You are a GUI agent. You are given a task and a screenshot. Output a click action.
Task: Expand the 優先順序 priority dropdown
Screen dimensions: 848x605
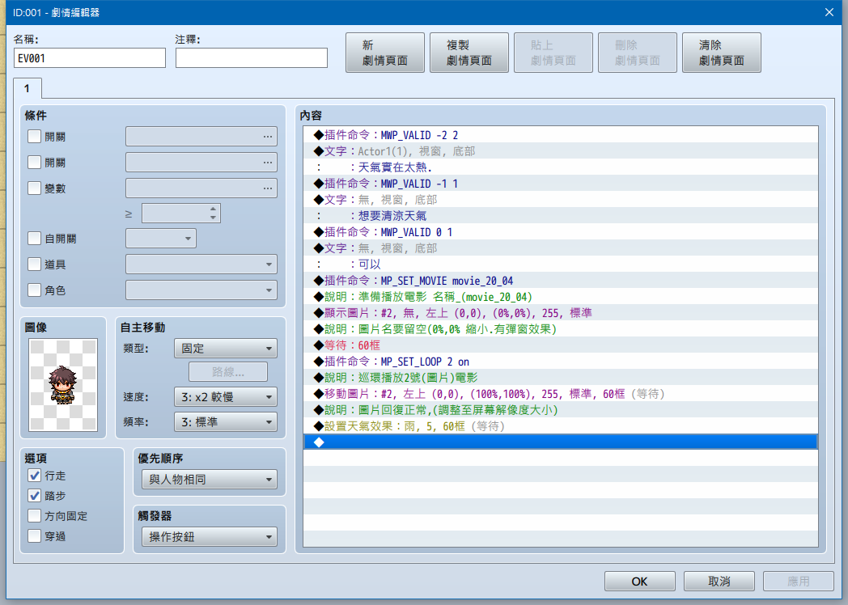coord(210,480)
